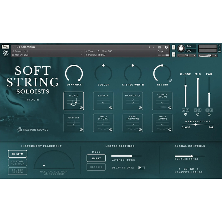
Task: Click the Dynamics knob
Action: 74,74
